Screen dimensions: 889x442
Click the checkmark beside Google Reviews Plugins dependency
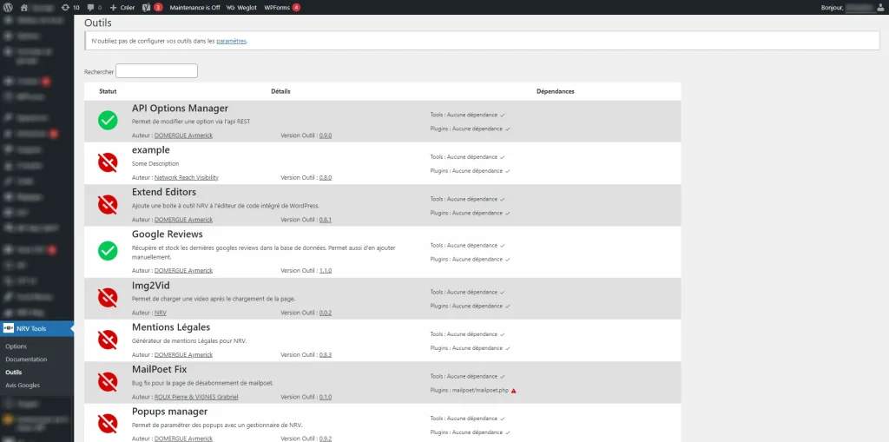point(507,260)
